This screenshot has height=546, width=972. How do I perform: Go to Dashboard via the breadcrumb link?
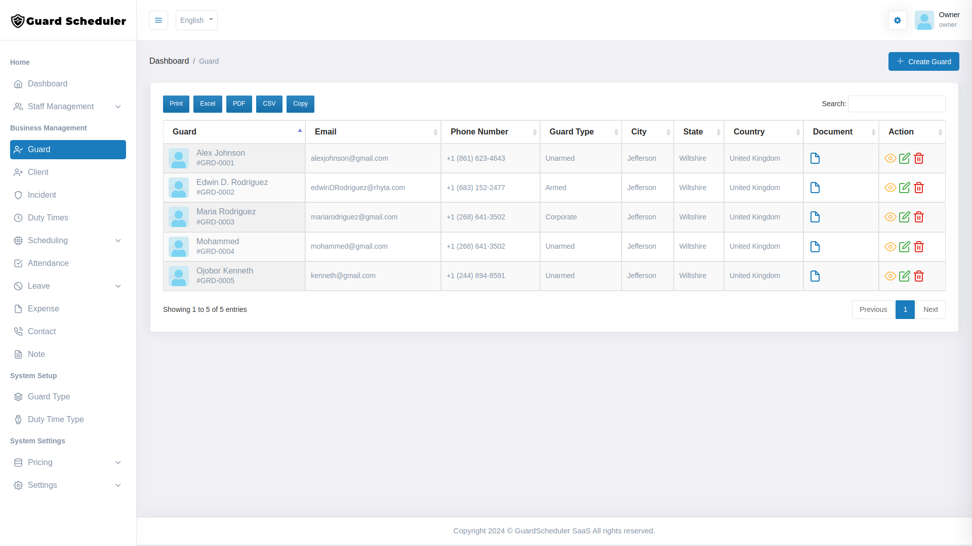[x=169, y=61]
